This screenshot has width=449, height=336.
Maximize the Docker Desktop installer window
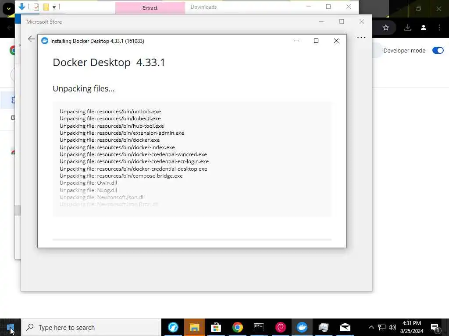[x=316, y=41]
